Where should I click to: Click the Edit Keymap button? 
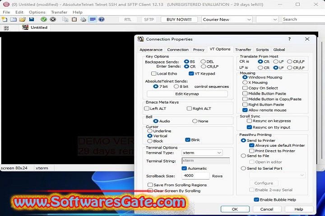click(x=187, y=94)
